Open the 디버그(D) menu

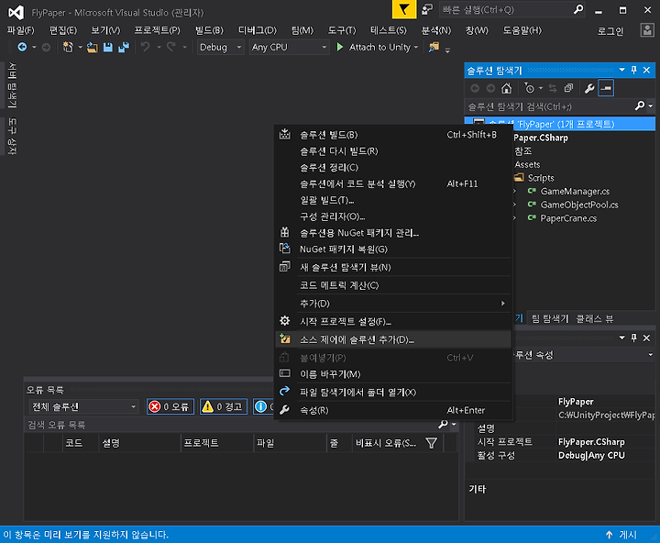click(x=258, y=30)
